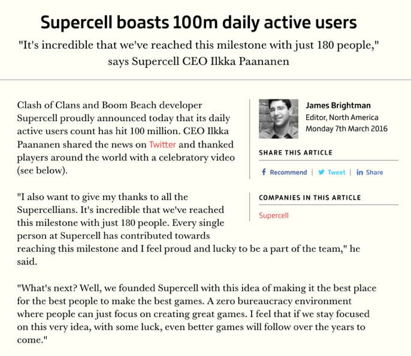Click the 'Share This Article' heading
This screenshot has width=411, height=356.
pos(295,153)
